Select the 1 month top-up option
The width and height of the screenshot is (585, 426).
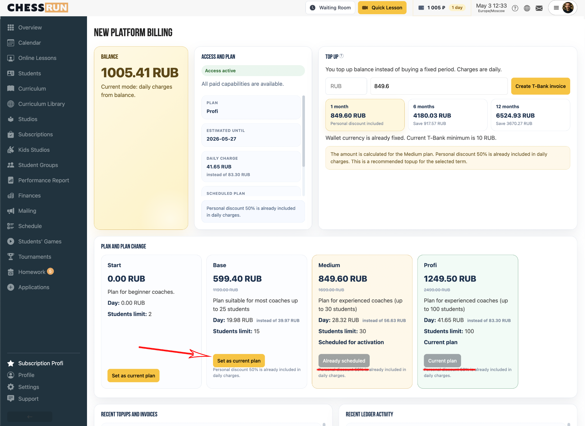(365, 115)
